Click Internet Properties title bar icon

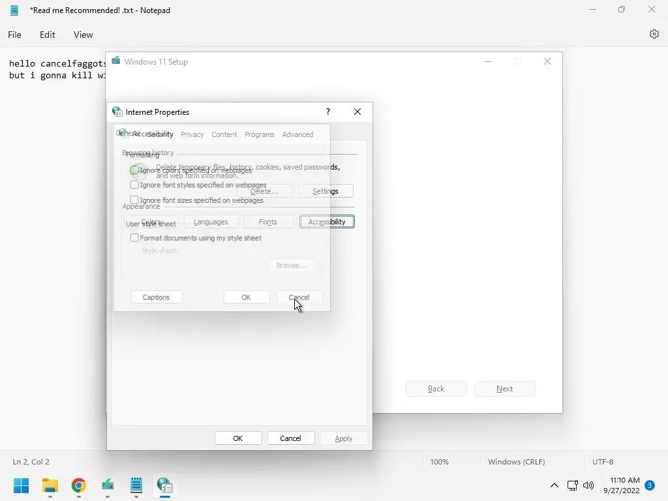[x=117, y=112]
